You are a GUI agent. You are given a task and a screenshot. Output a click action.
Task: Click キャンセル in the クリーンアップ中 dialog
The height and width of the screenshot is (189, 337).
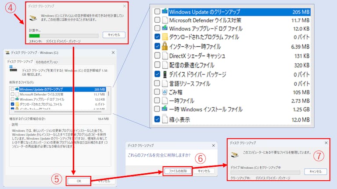(315, 171)
